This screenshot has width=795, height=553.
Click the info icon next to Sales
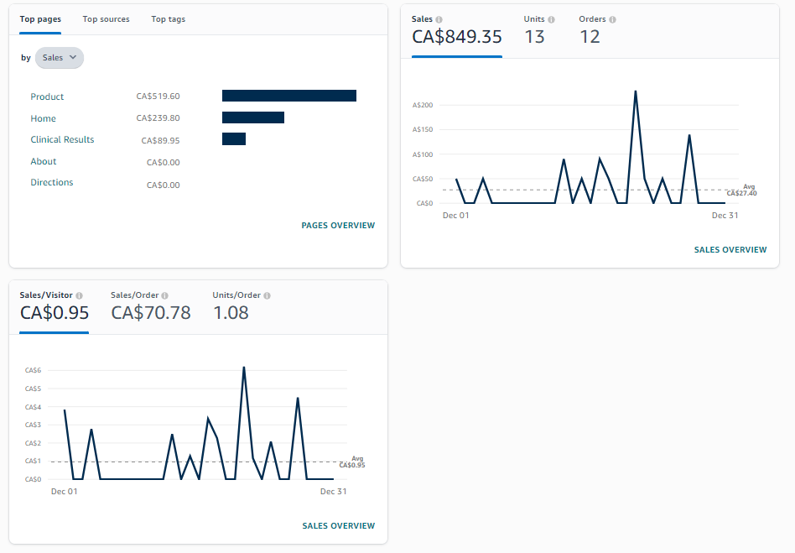click(439, 19)
